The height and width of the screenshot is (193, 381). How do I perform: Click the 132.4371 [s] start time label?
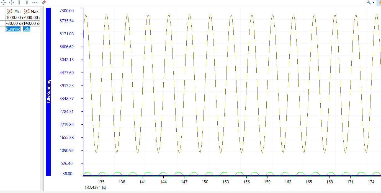click(x=95, y=187)
